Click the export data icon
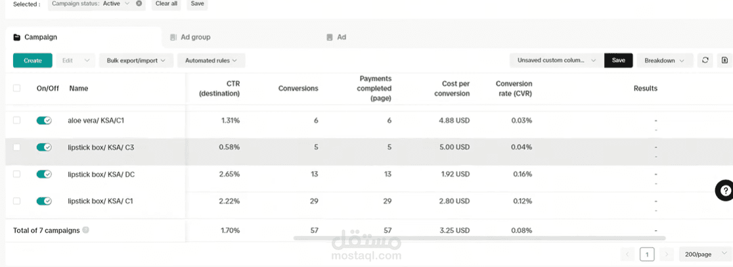Image resolution: width=733 pixels, height=267 pixels. pos(725,61)
